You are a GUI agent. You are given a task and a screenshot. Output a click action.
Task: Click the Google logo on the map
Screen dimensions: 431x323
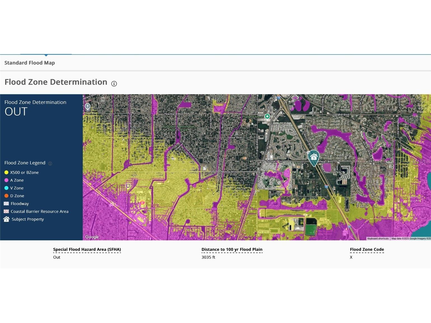pyautogui.click(x=92, y=237)
